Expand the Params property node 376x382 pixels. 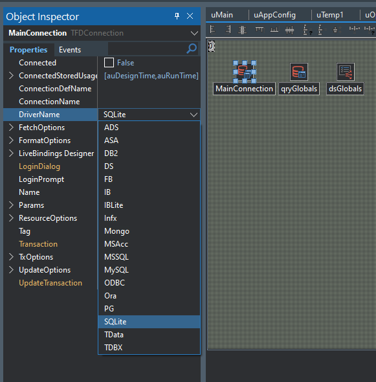[11, 205]
